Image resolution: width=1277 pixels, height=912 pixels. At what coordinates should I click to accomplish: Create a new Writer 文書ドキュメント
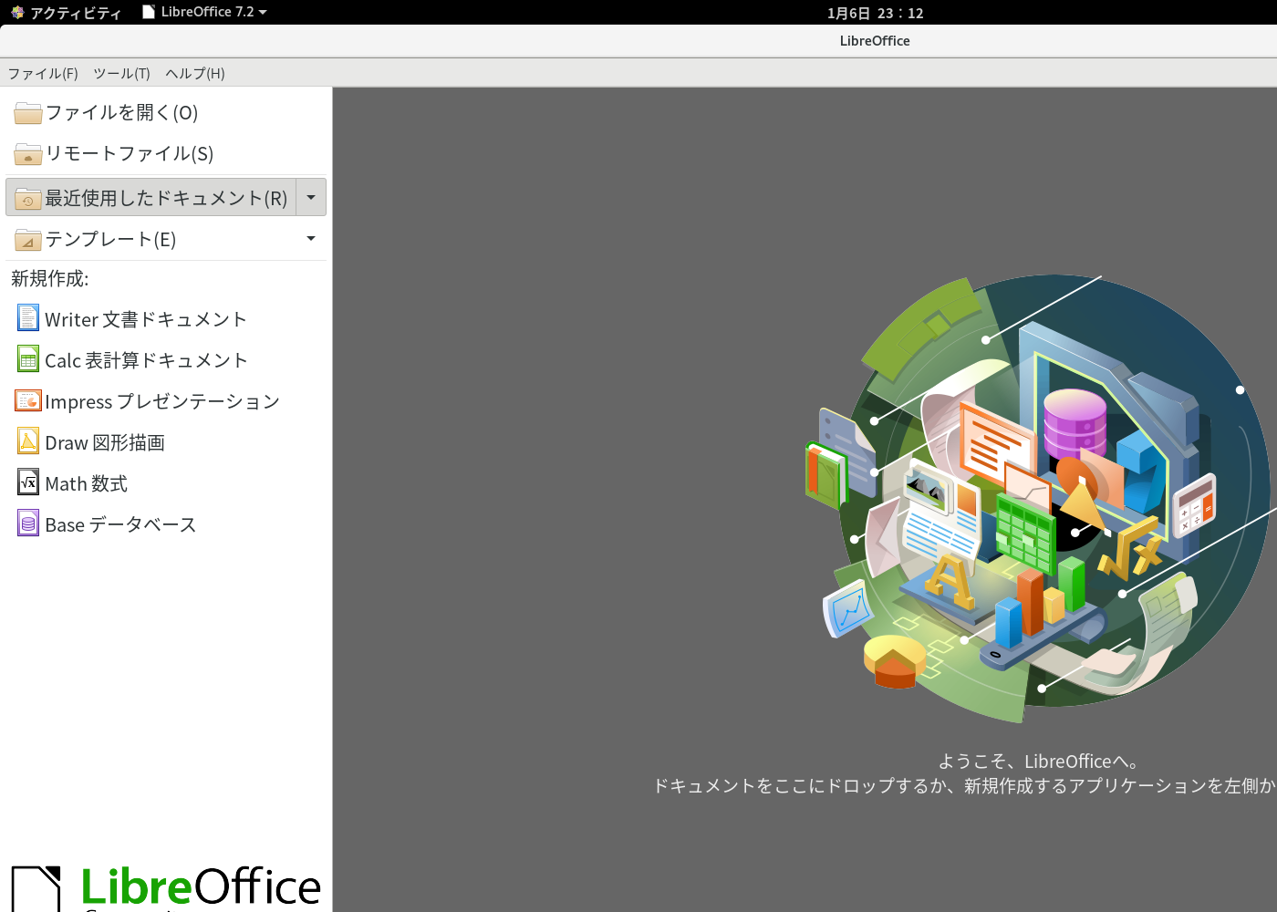tap(146, 319)
